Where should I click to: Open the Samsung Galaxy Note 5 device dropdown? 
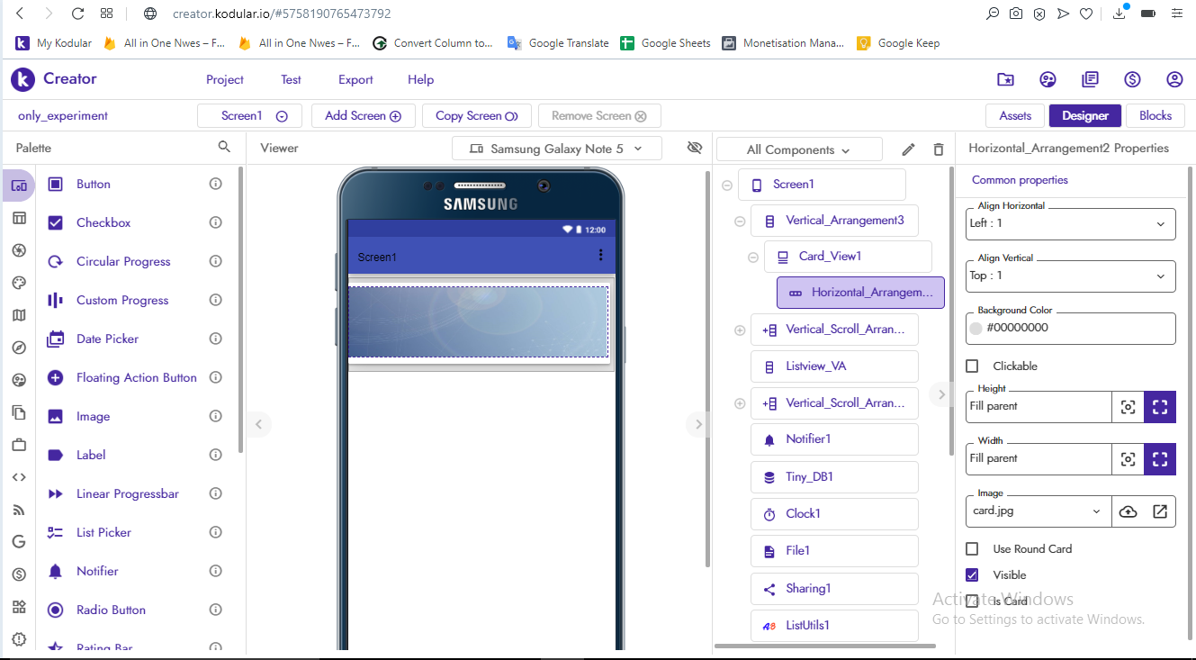(556, 149)
